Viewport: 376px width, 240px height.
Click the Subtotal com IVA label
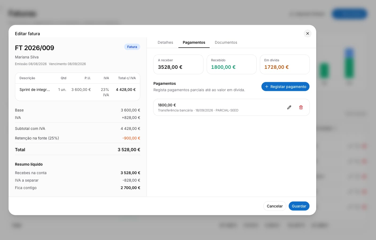click(x=30, y=129)
